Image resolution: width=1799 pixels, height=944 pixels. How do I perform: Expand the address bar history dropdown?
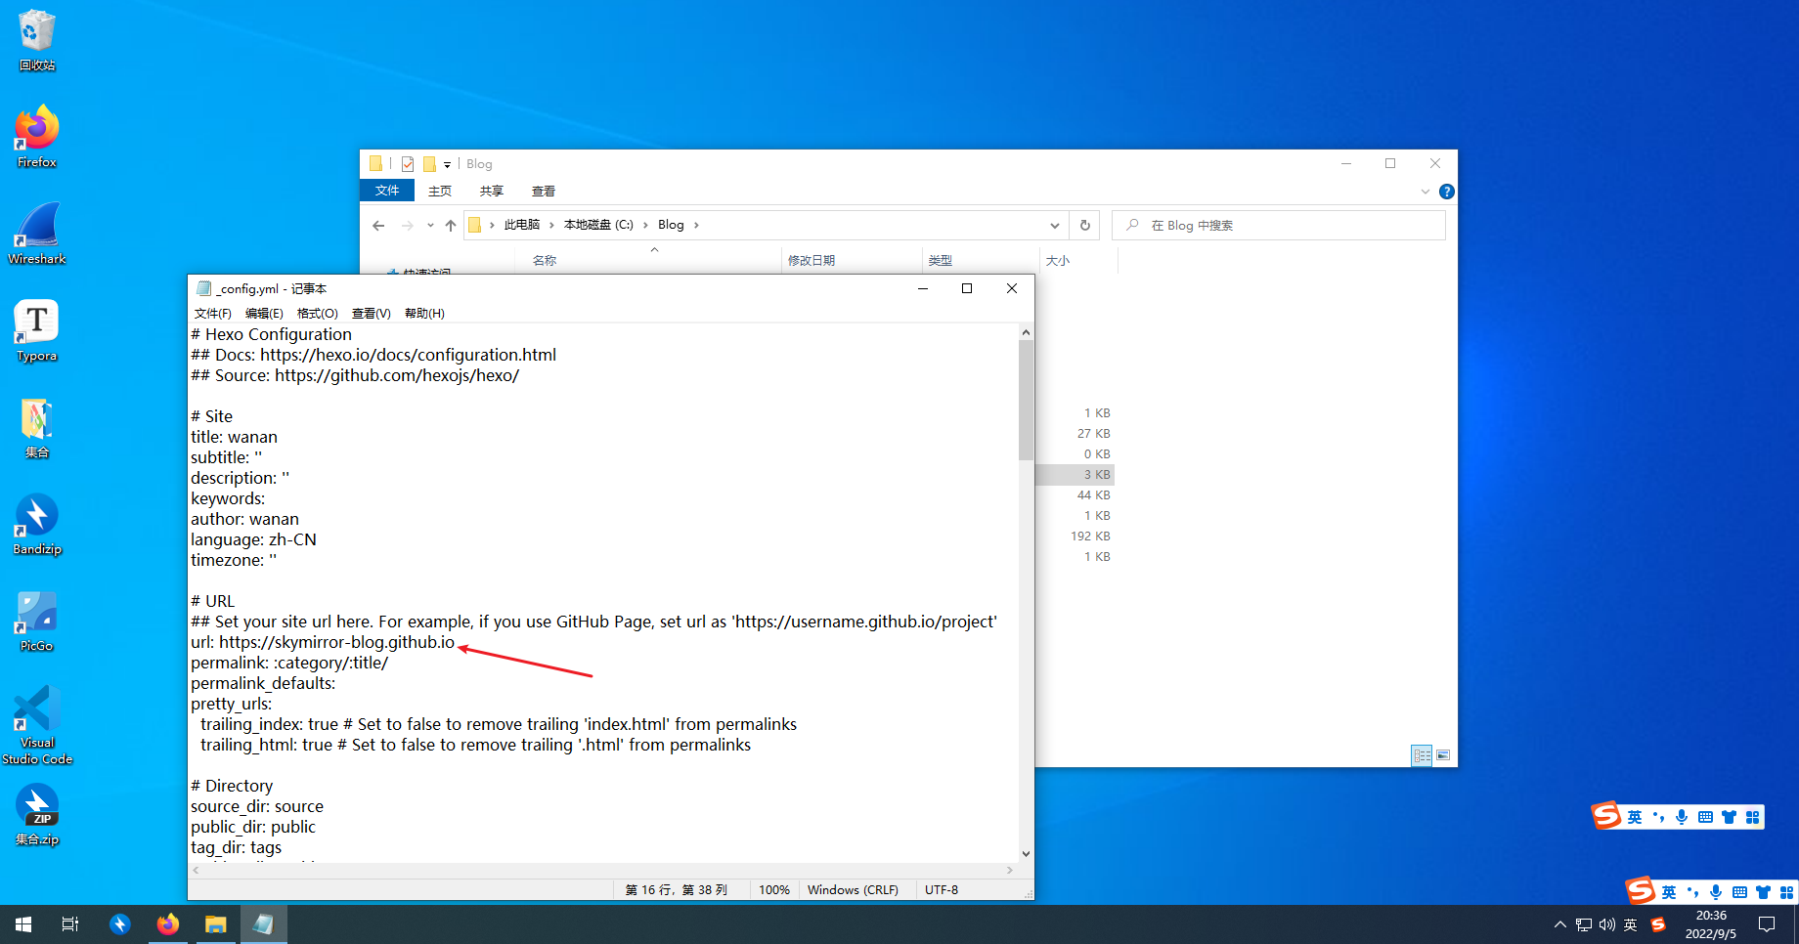[1055, 226]
